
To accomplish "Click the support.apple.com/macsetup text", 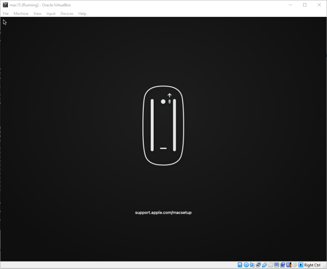I will point(163,213).
